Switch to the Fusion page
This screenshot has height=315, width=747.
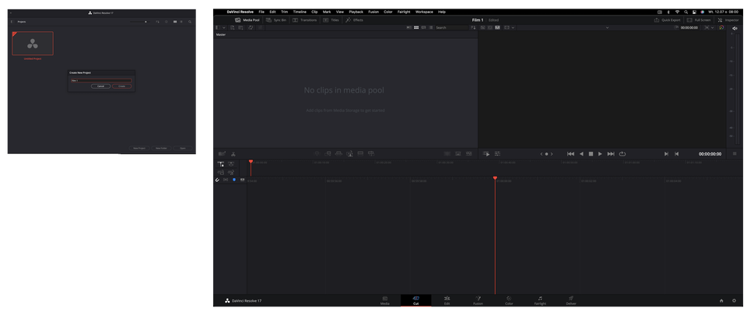[478, 300]
